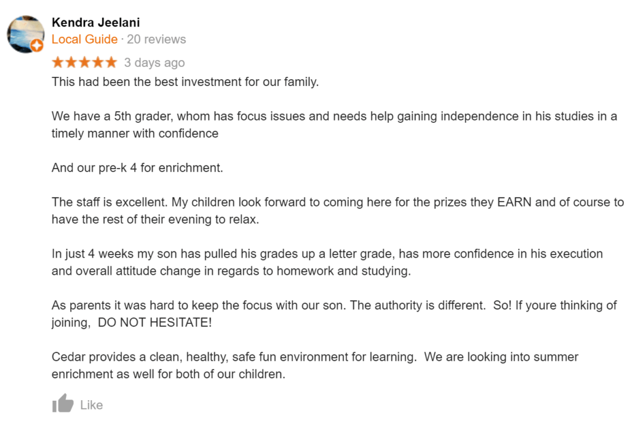
Task: Click the second orange rating star
Action: pos(71,62)
